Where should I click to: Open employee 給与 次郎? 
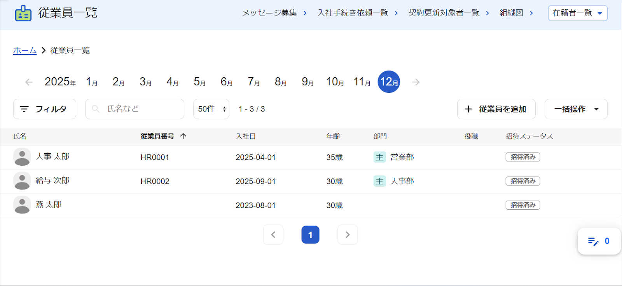(52, 180)
